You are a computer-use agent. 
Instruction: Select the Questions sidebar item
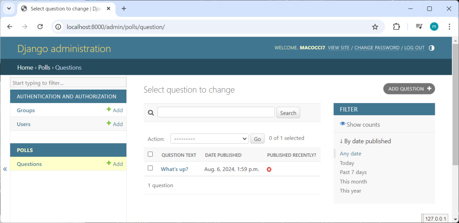(x=29, y=164)
